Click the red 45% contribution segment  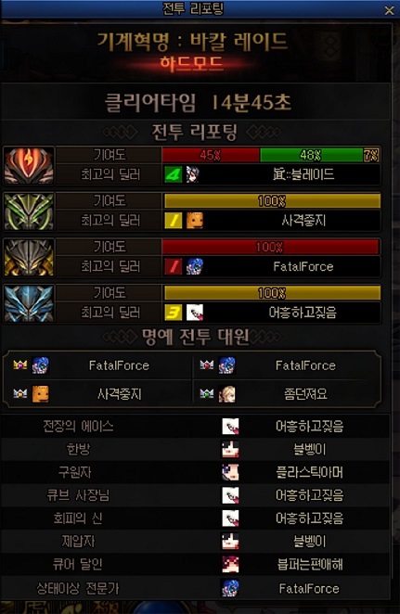[x=211, y=155]
